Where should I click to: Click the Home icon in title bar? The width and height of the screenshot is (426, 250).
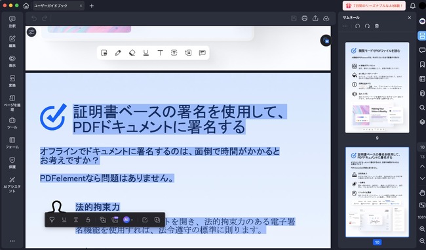pyautogui.click(x=26, y=5)
